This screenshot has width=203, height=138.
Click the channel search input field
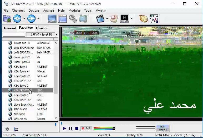[x=14, y=34]
